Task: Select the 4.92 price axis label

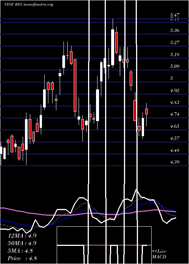Action: tap(175, 91)
